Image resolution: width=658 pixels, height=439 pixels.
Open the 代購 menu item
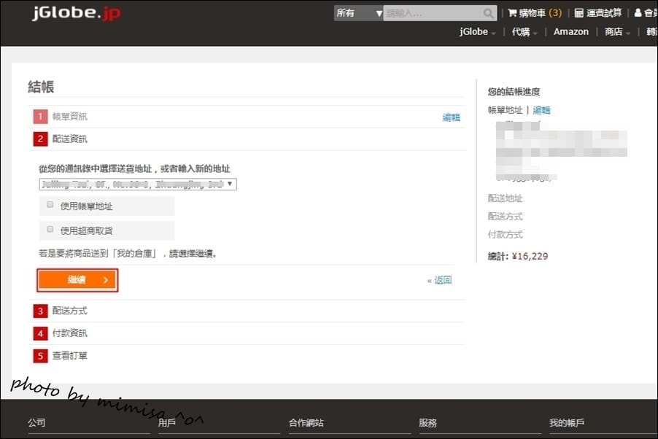tap(522, 31)
